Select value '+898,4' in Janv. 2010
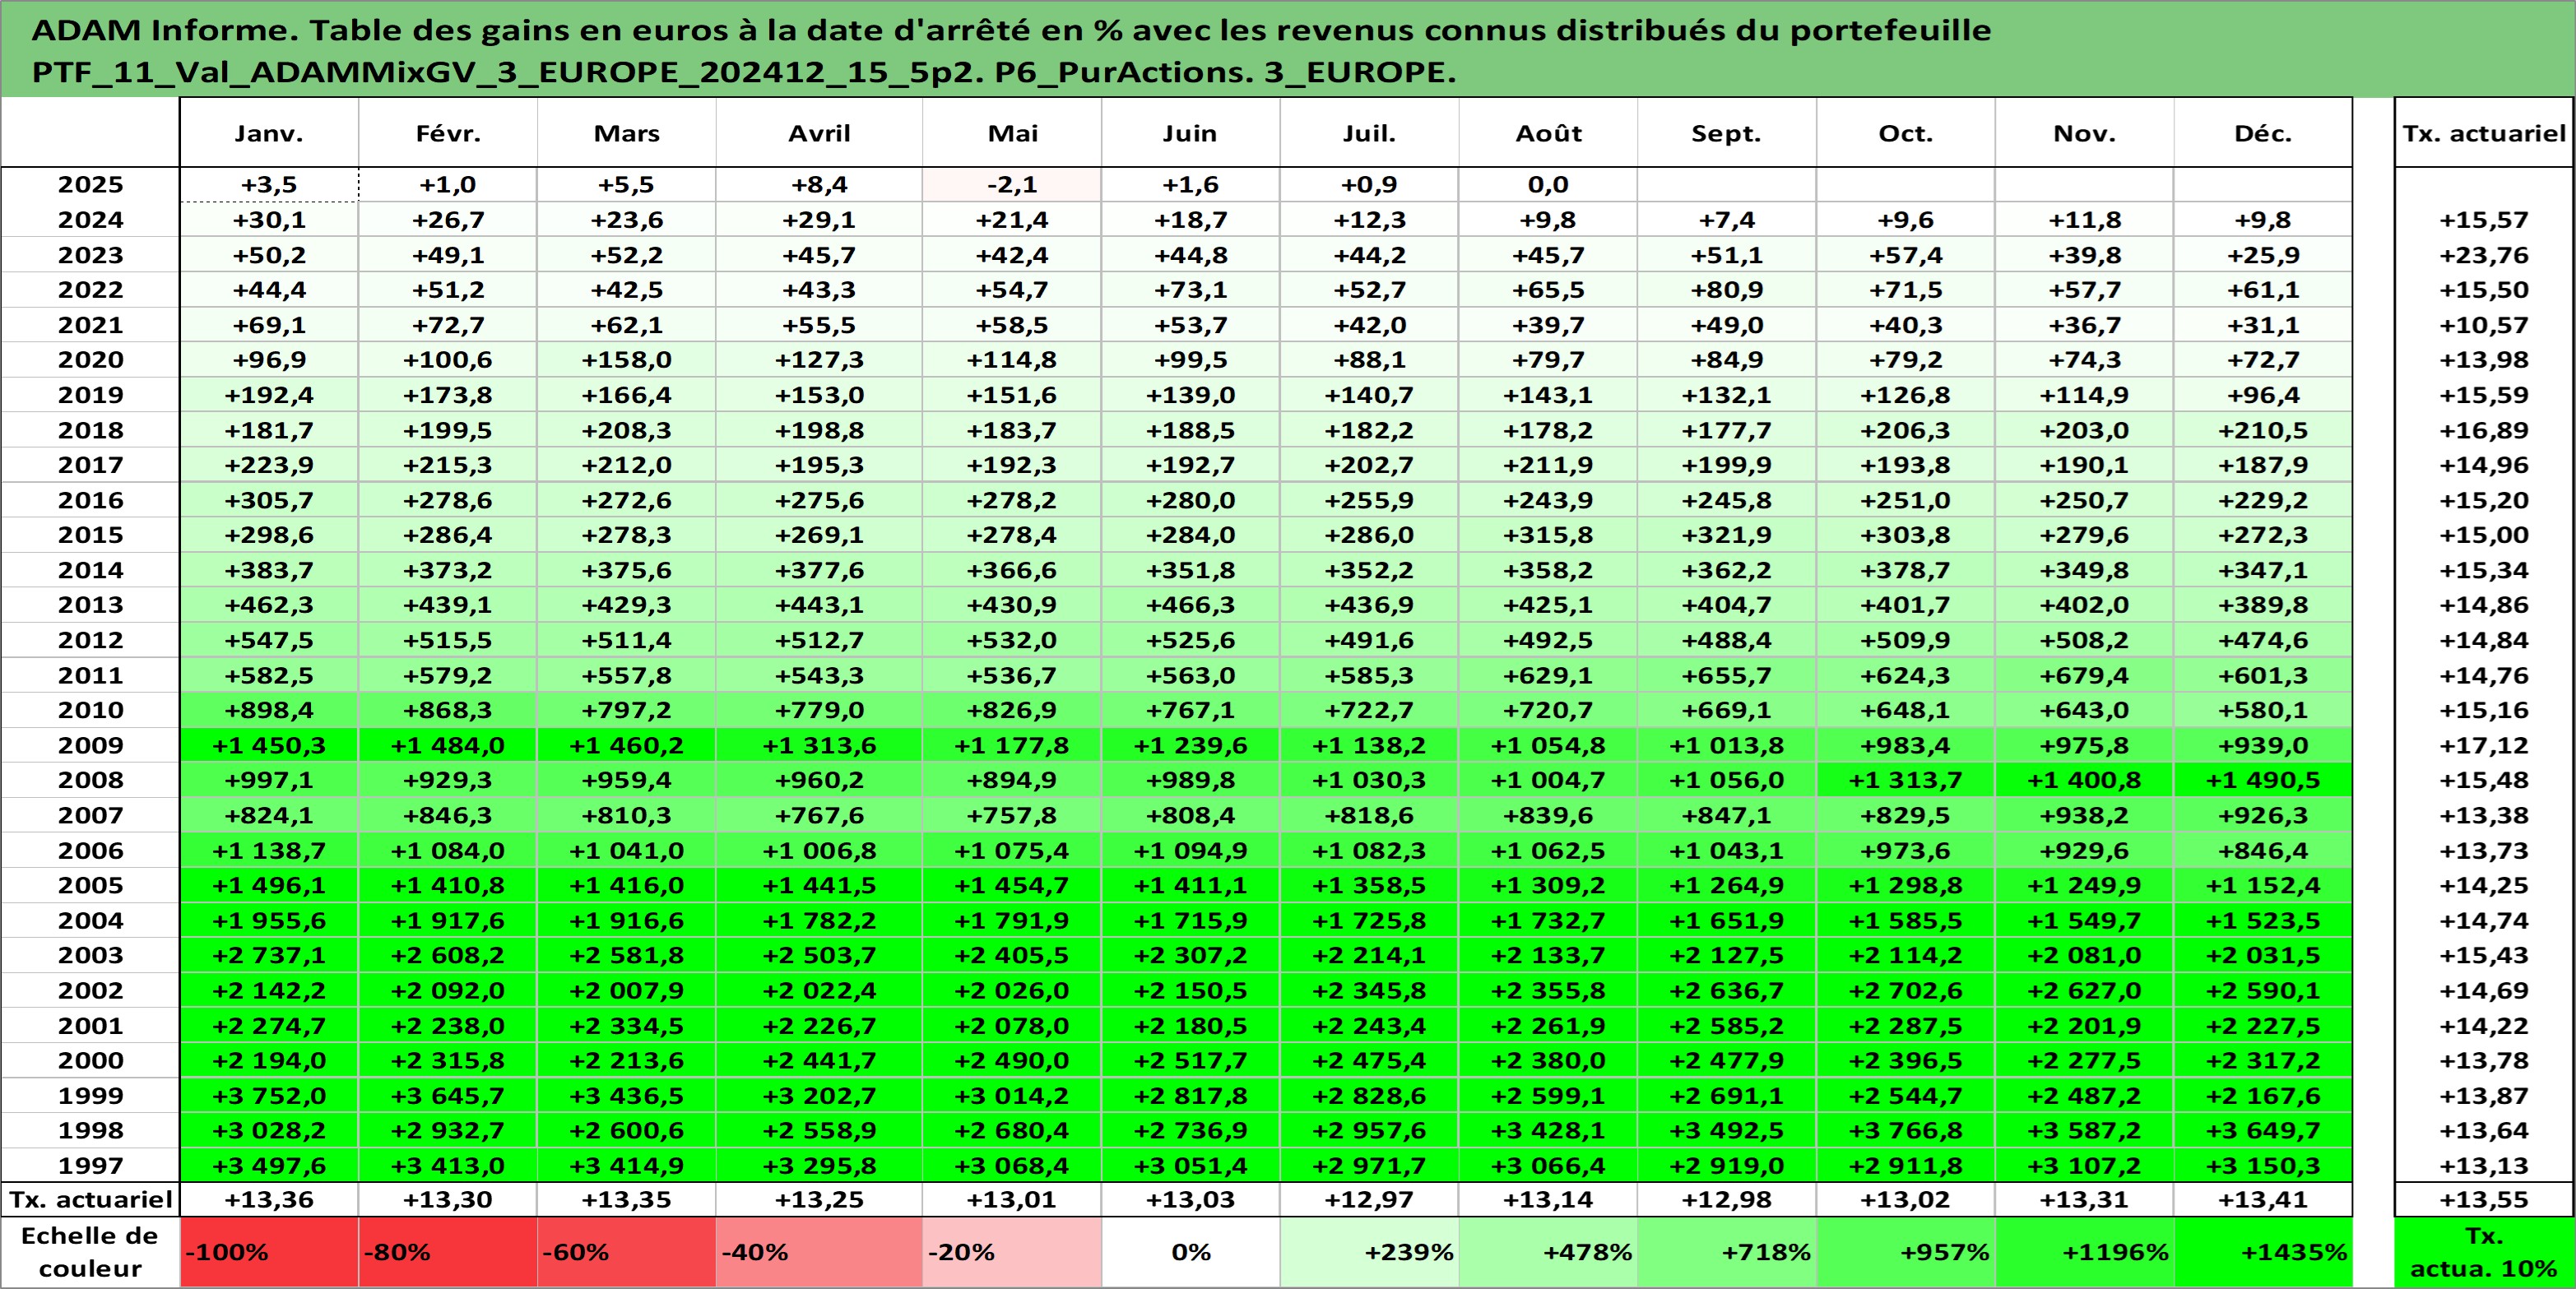2576x1289 pixels. (x=269, y=710)
